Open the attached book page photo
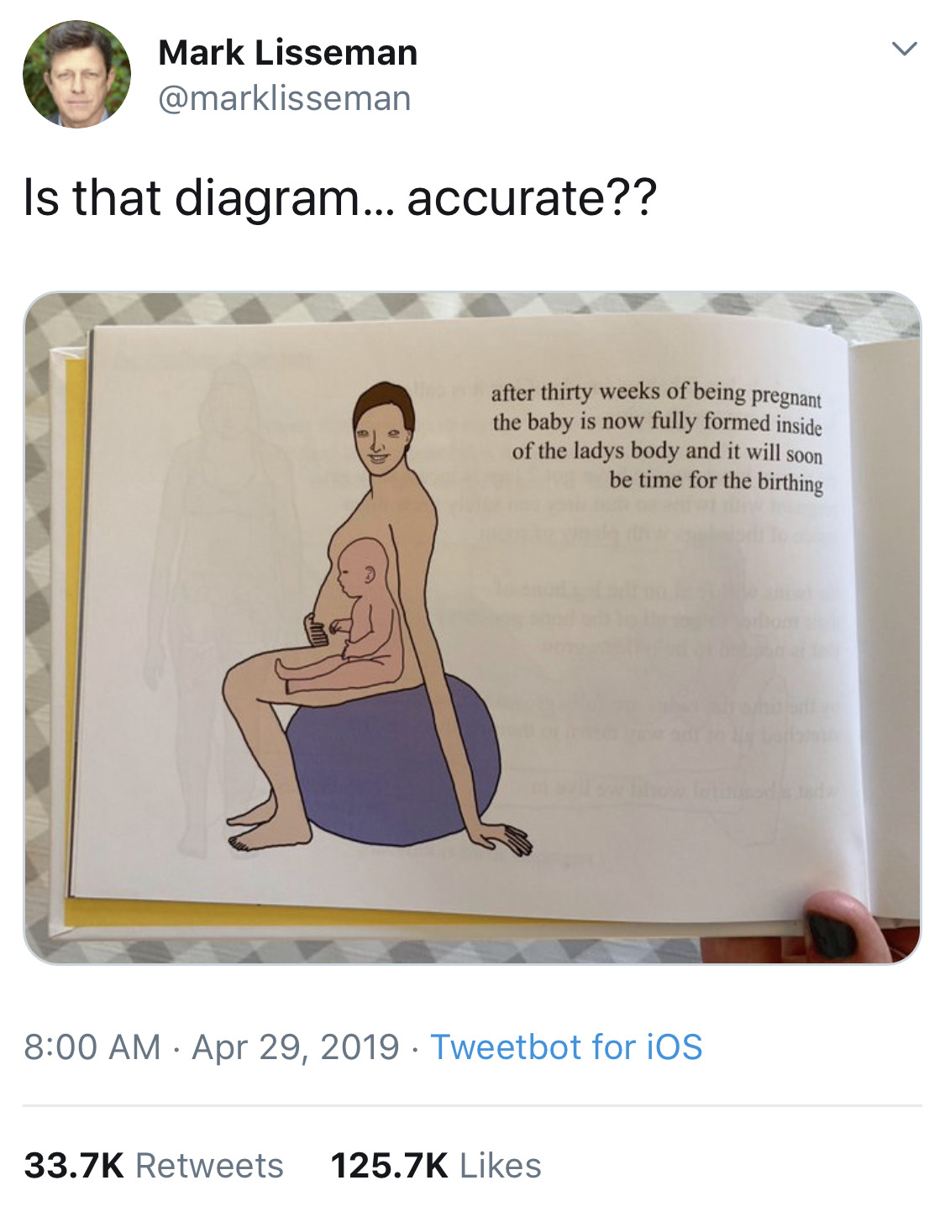 coord(472,628)
